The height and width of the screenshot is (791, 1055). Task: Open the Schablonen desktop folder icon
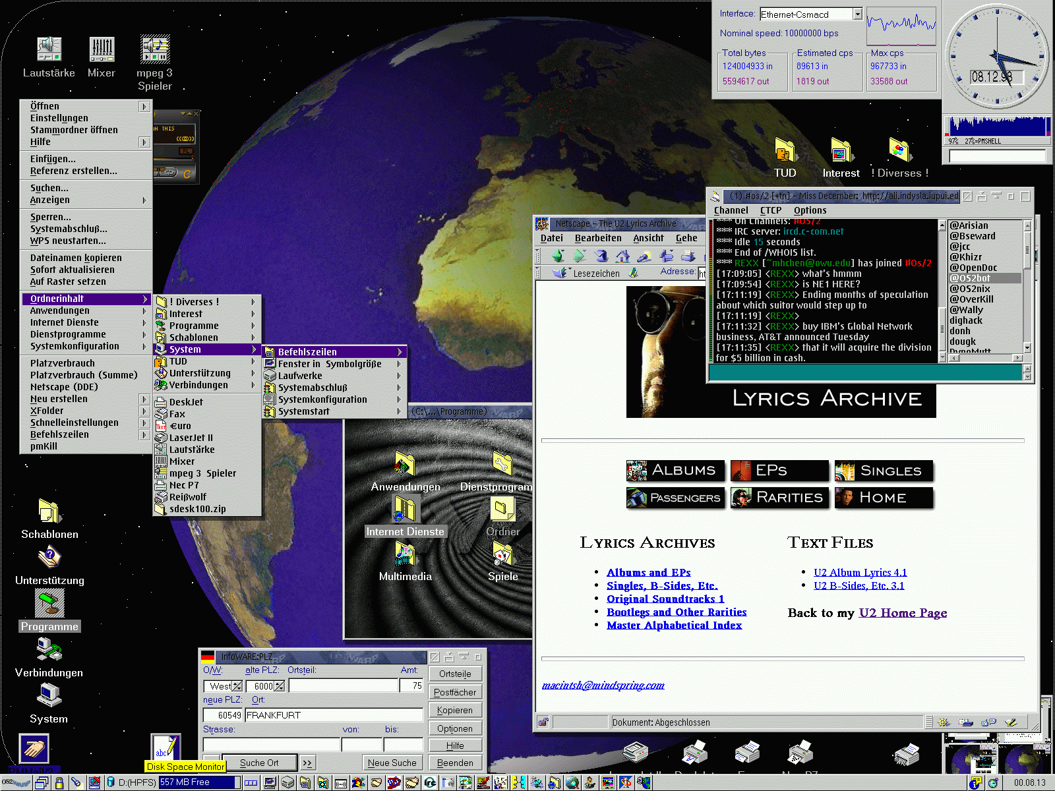click(49, 512)
